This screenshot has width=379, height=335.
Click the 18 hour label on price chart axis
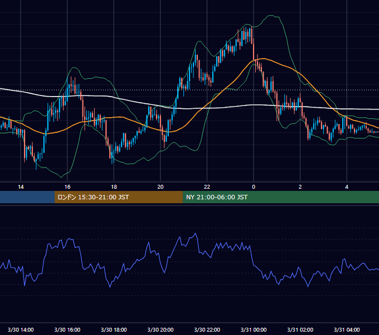pos(114,187)
